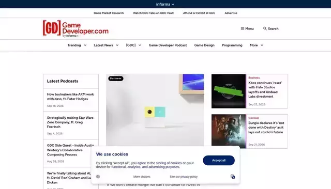Open the Advertise link
The width and height of the screenshot is (331, 189).
click(x=231, y=13)
